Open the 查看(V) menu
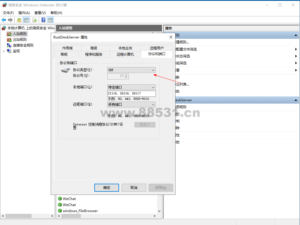This screenshot has width=300, height=225. point(40,13)
